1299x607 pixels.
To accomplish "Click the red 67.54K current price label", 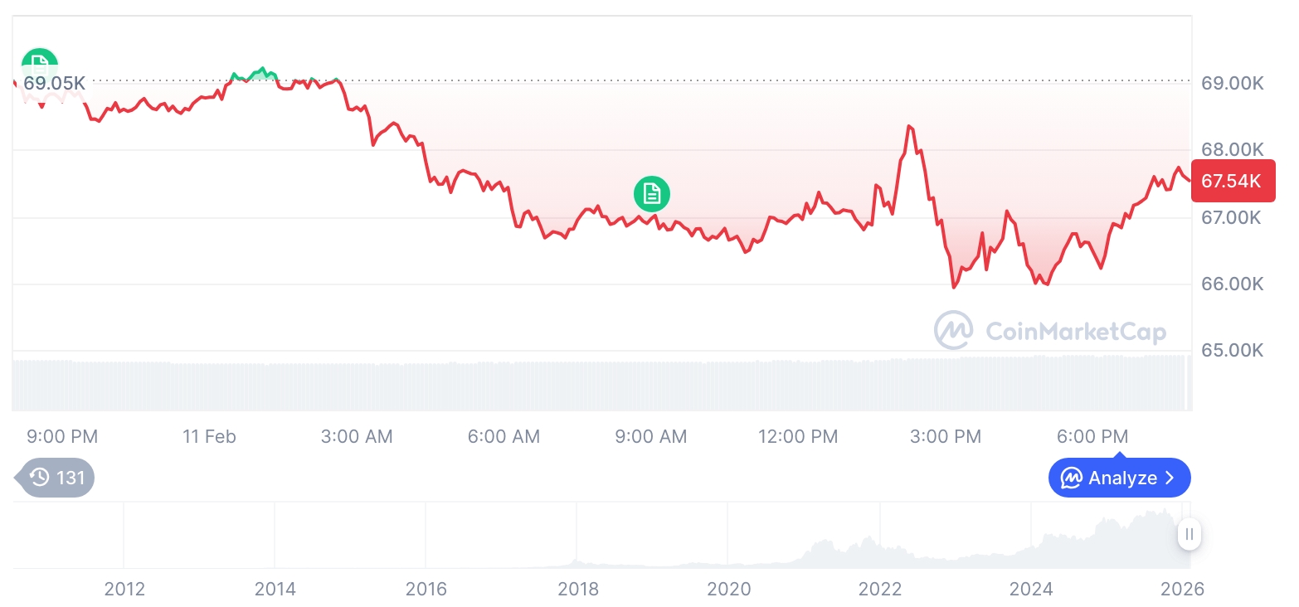I will [x=1231, y=181].
